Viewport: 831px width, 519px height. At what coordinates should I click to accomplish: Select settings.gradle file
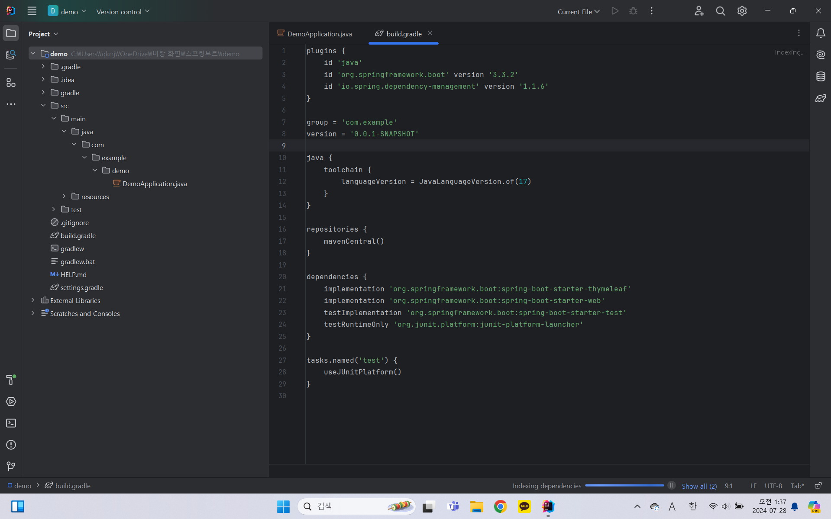tap(77, 287)
